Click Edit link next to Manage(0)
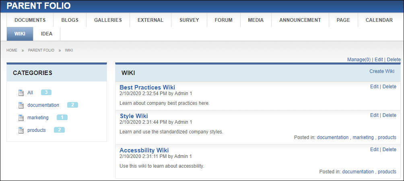Screen dimensions: 404x181 coord(379,60)
